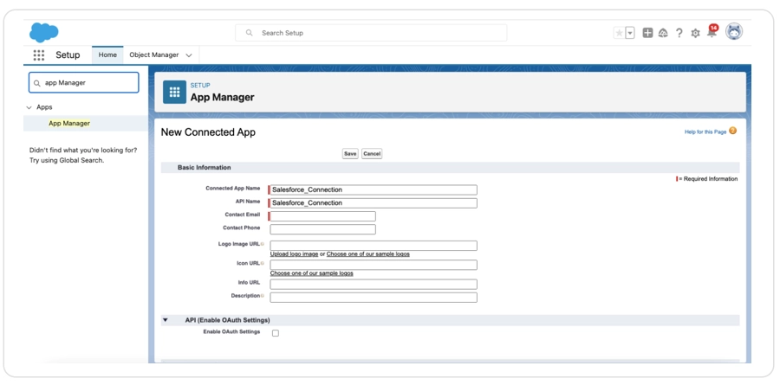
Task: Open the user profile avatar
Action: [x=734, y=32]
